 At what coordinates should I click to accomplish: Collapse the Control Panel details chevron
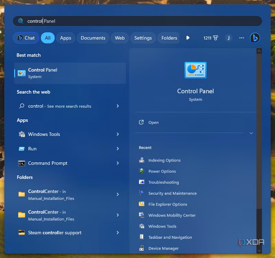point(251,133)
